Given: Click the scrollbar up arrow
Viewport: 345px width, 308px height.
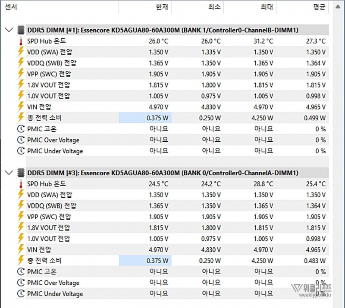Looking at the screenshot, I should (338, 7).
